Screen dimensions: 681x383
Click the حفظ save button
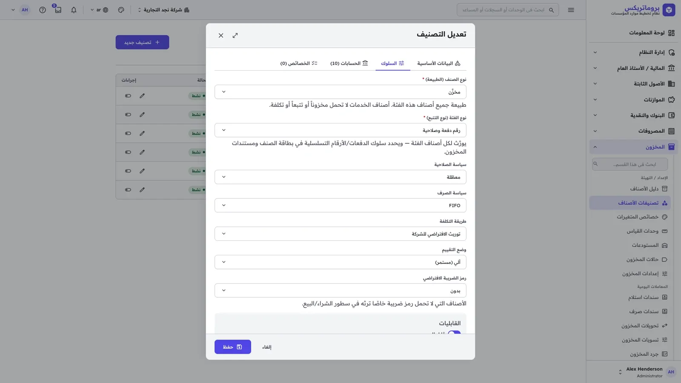(233, 347)
